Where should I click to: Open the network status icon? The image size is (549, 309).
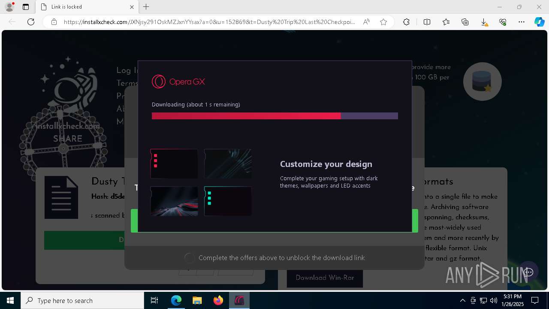click(483, 300)
